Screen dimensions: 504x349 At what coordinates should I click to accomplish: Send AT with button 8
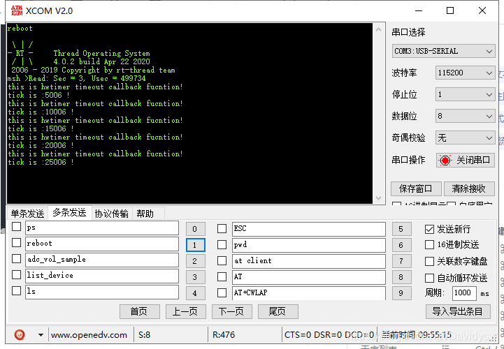coord(401,277)
